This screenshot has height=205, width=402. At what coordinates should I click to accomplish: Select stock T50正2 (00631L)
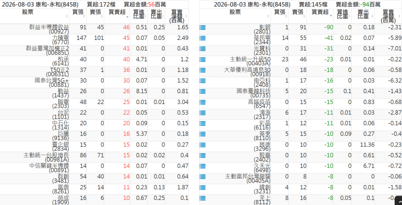tap(58, 72)
